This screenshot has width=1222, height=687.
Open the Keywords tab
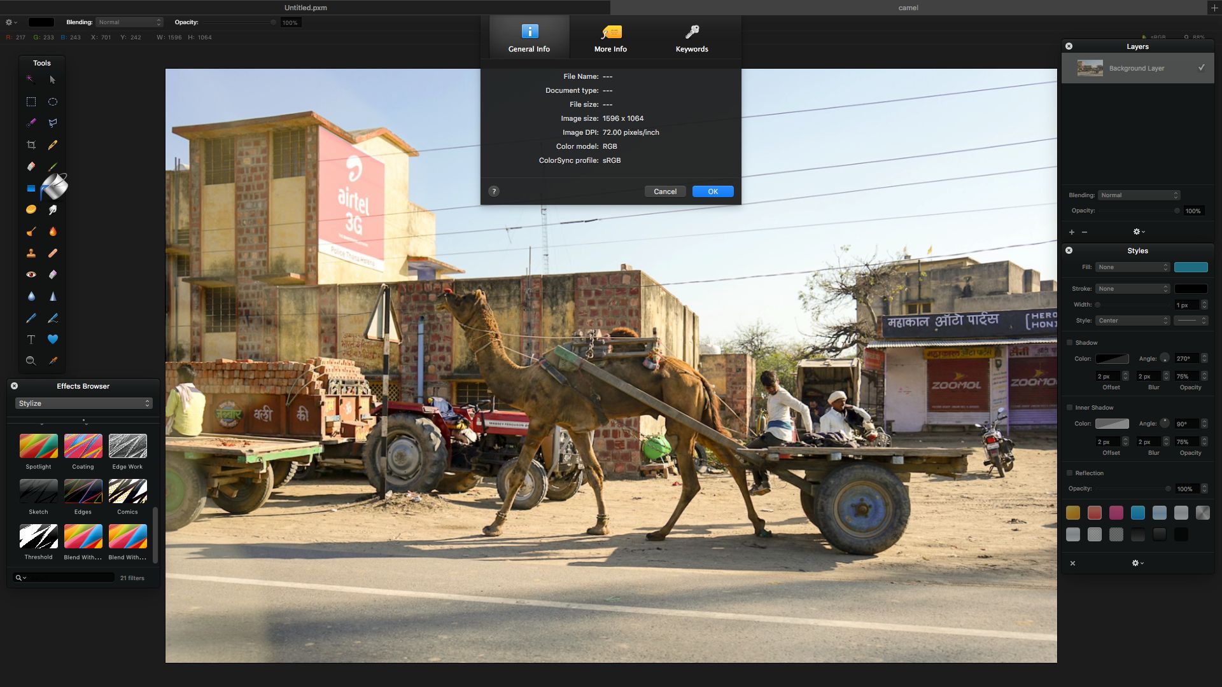click(692, 38)
